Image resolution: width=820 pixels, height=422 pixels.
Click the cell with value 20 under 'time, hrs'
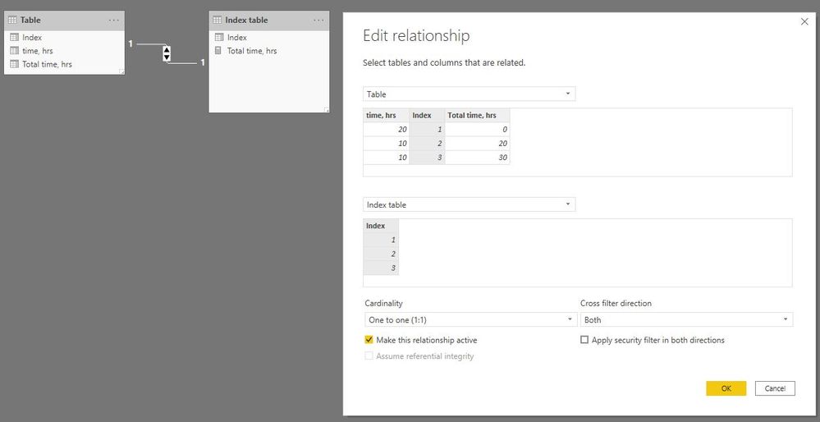click(x=386, y=129)
